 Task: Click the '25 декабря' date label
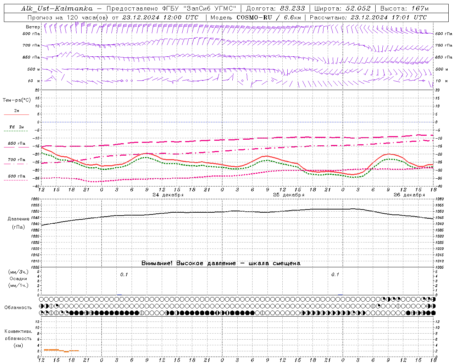pos(289,195)
